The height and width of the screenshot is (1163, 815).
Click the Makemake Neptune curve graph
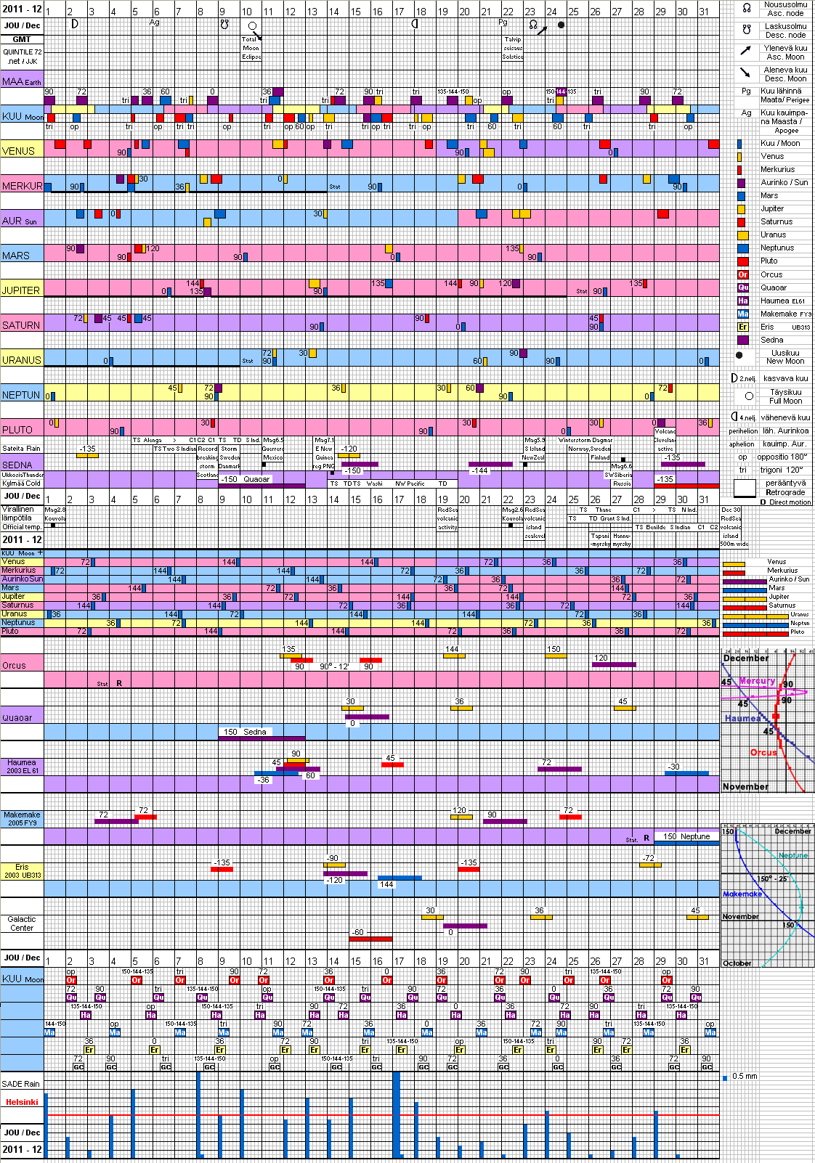767,896
